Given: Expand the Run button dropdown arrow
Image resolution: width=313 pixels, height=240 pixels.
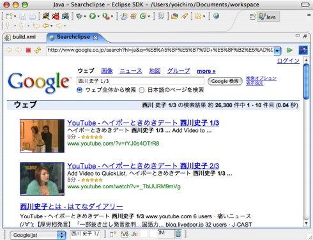Looking at the screenshot, I should click(98, 17).
